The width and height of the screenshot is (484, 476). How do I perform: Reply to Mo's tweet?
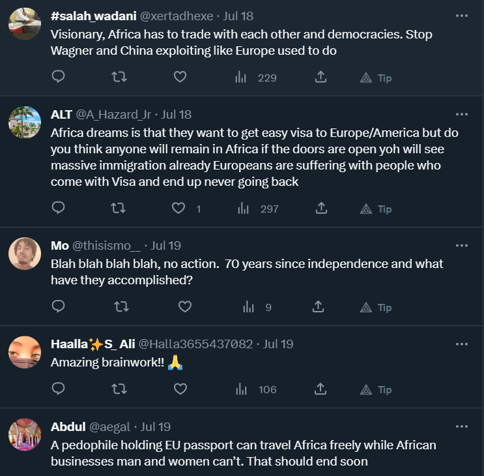pos(58,306)
